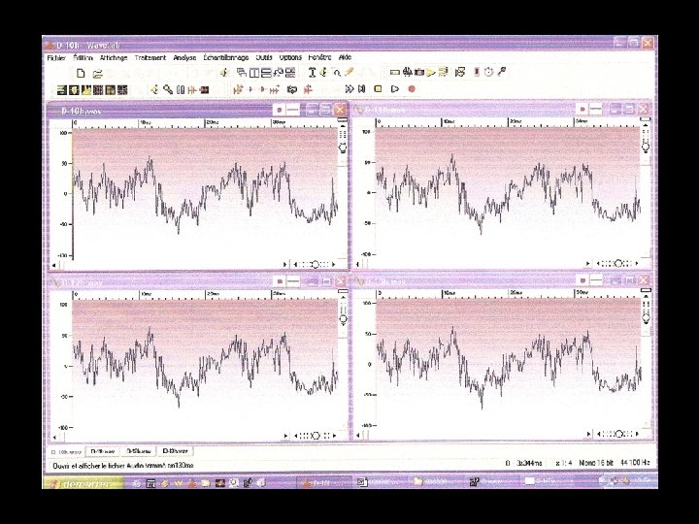Screen dimensions: 699x524
Task: Click the camera-shaped icon in the top toolbar
Action: tap(419, 72)
